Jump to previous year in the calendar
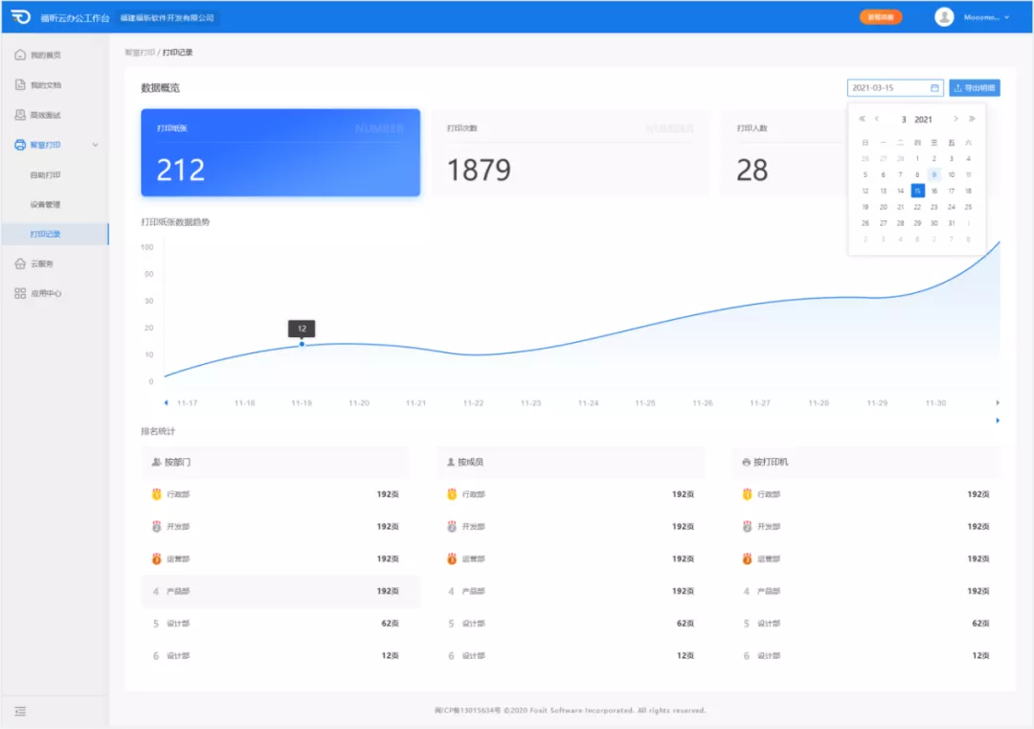 coord(862,120)
